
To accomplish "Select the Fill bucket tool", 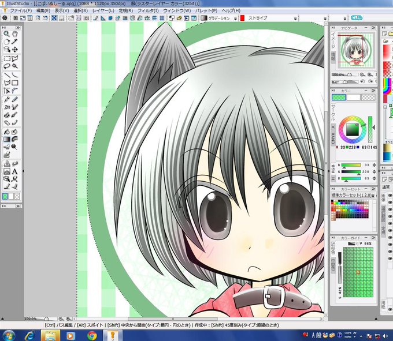I will [x=7, y=132].
